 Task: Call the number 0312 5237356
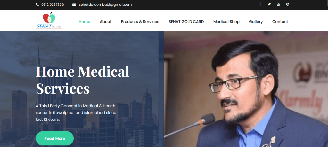pos(53,4)
